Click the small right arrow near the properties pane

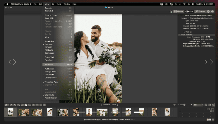click(206, 62)
